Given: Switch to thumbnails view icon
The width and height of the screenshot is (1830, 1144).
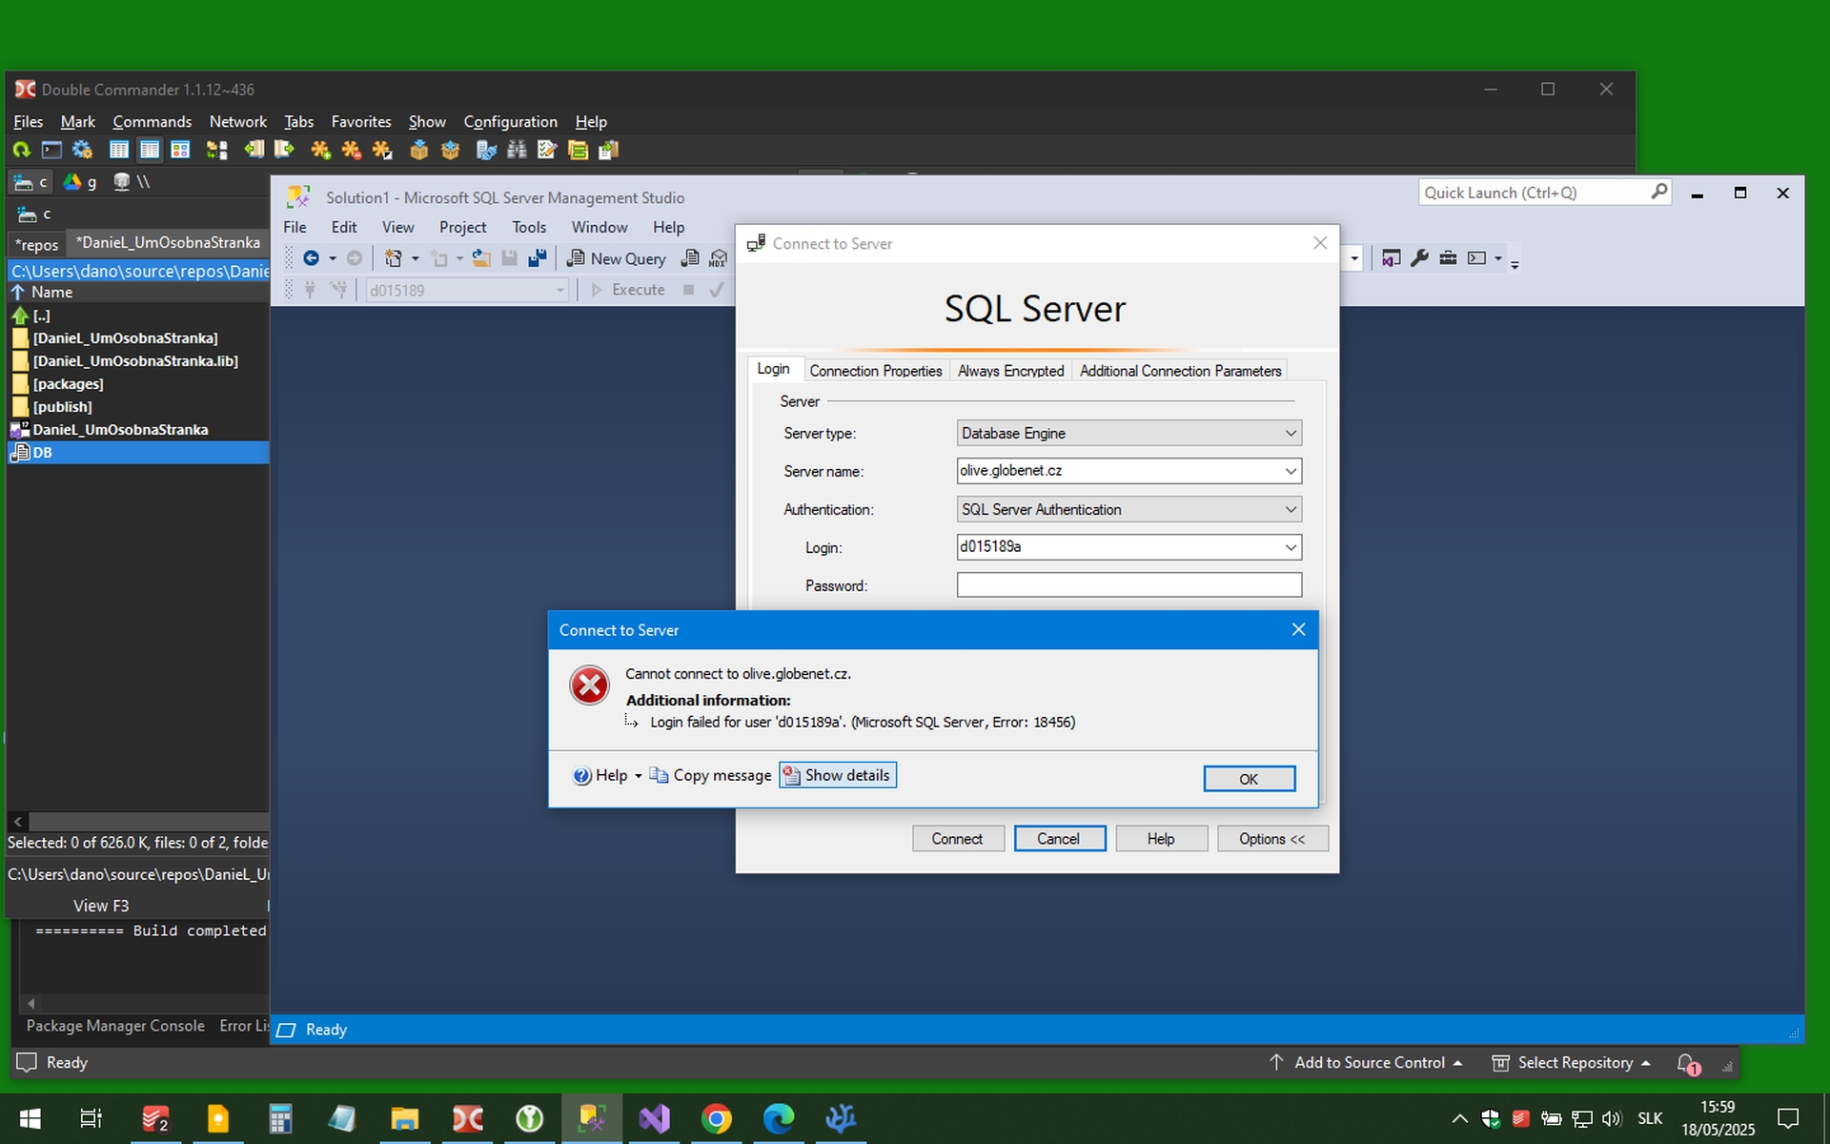Looking at the screenshot, I should point(180,150).
